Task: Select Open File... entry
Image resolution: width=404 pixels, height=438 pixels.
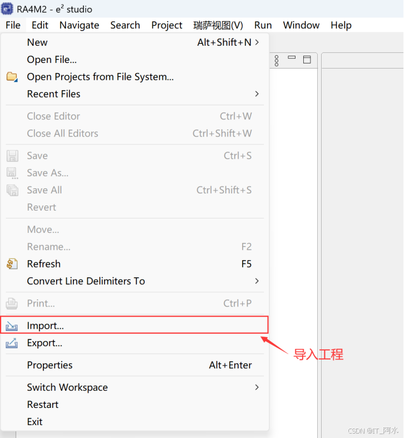Action: (x=135, y=60)
